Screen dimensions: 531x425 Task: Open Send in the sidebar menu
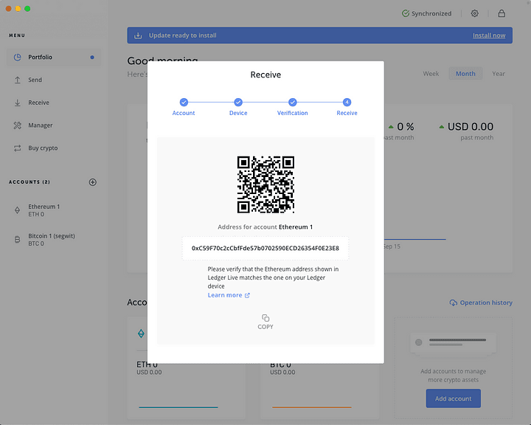point(54,80)
